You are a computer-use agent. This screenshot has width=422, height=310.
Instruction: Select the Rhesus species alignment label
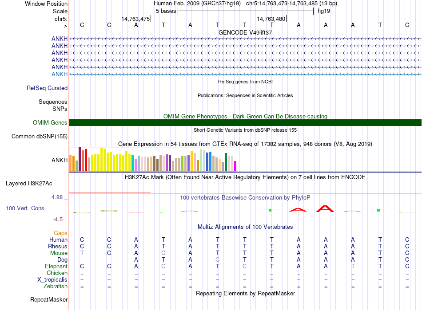(58, 247)
